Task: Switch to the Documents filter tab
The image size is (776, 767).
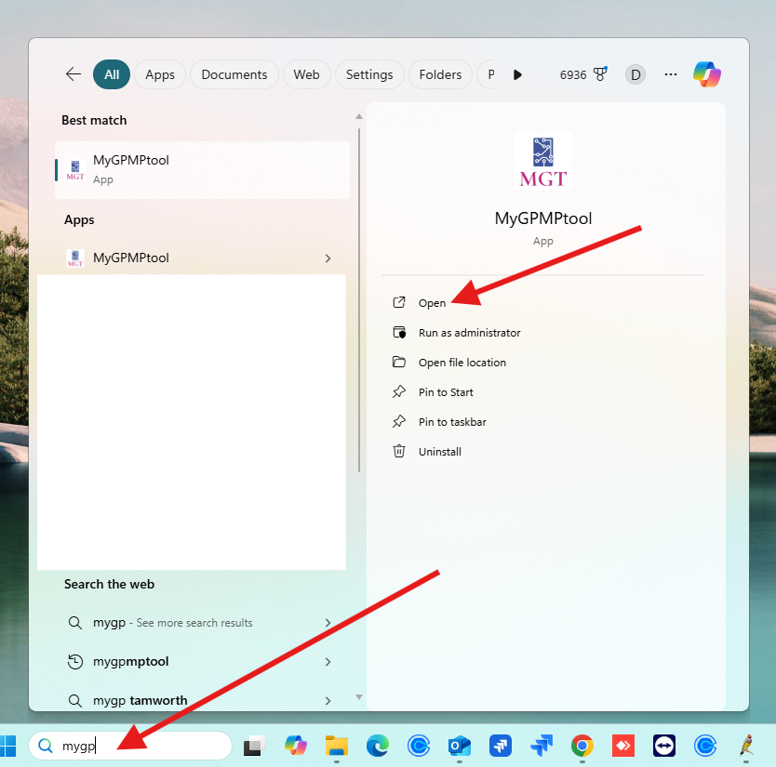Action: [234, 74]
